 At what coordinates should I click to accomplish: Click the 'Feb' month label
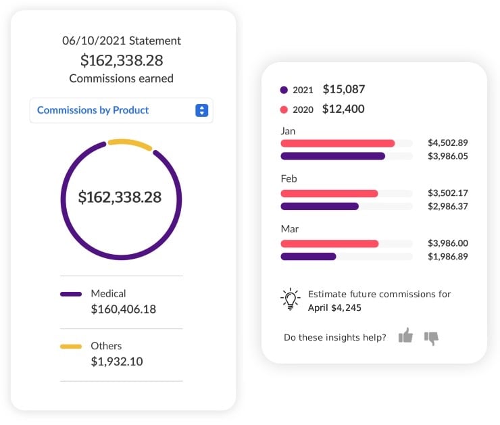pos(289,178)
